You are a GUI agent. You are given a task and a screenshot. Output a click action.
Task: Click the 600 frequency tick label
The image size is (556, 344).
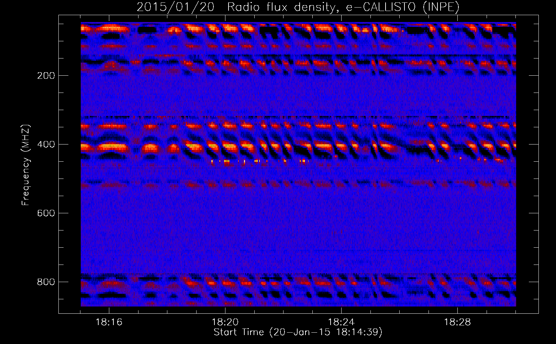point(46,213)
